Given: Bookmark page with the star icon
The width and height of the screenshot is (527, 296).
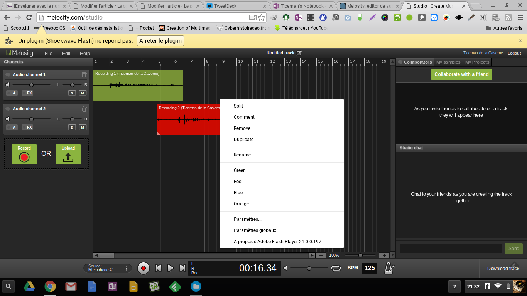Looking at the screenshot, I should coord(262,18).
